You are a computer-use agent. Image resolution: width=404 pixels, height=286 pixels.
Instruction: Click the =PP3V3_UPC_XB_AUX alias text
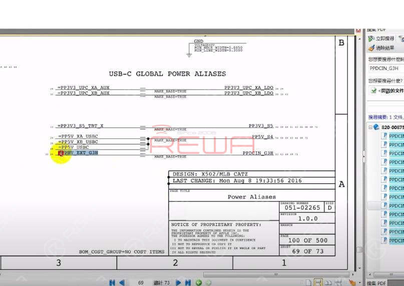84,93
